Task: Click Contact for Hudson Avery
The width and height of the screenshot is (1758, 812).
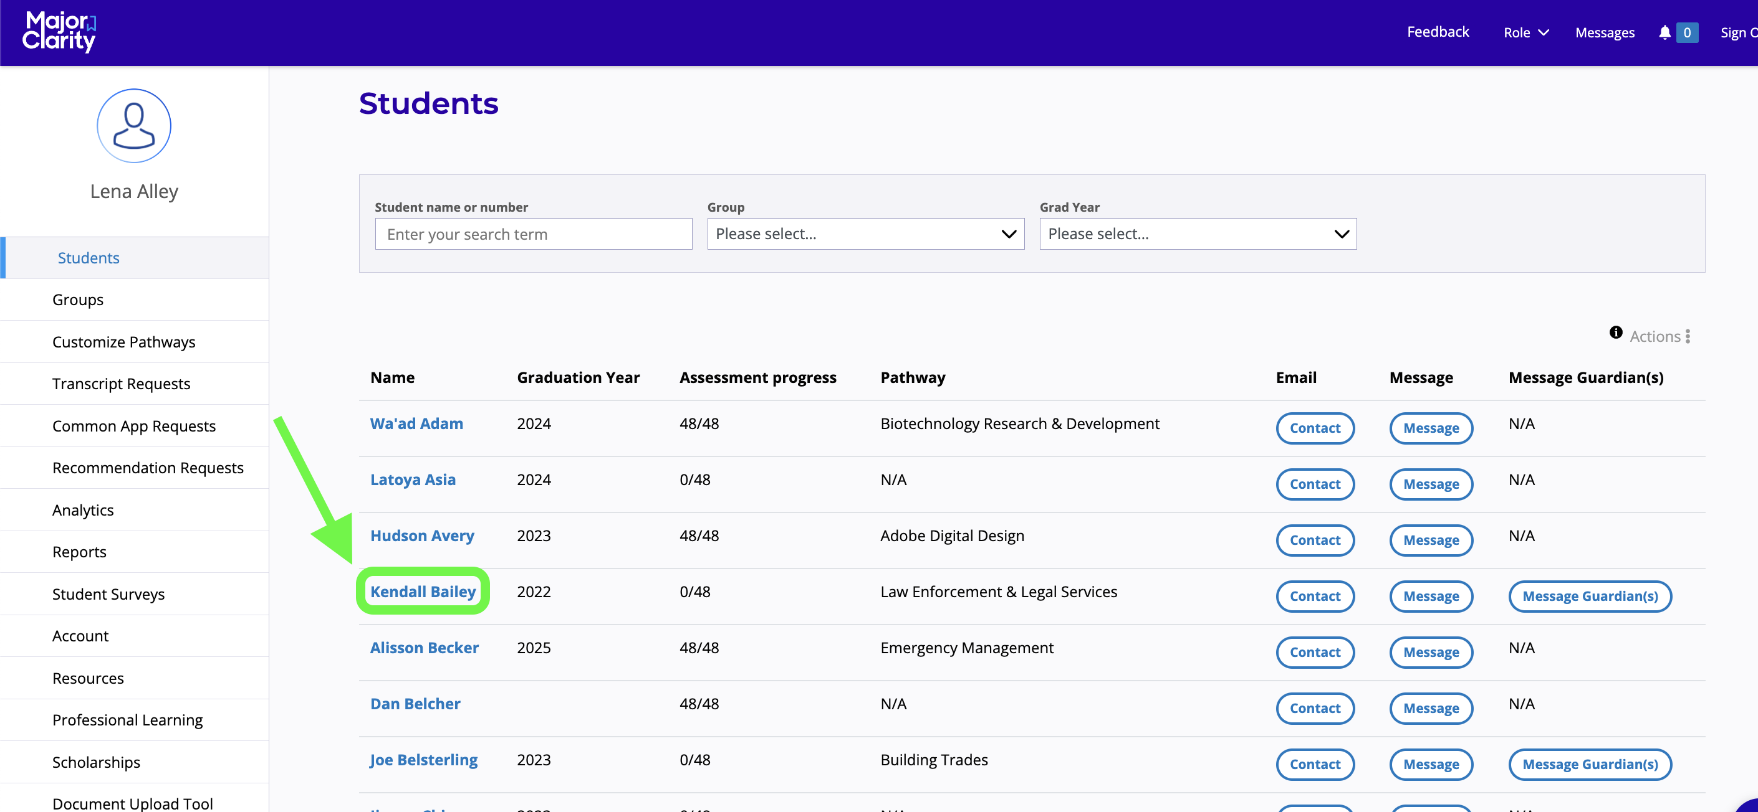Action: click(1315, 540)
